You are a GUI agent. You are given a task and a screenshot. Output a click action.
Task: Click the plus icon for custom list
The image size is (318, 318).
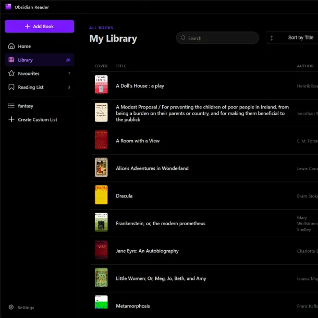[11, 119]
